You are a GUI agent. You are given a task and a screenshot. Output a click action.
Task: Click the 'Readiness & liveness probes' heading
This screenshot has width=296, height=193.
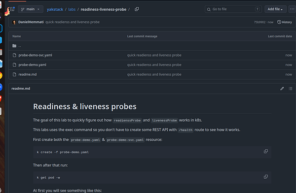[84, 106]
